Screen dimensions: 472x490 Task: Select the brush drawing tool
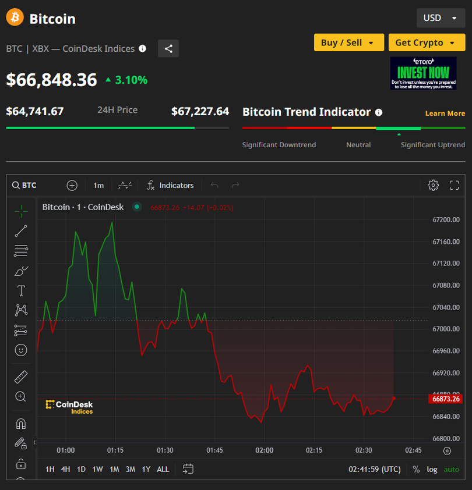pyautogui.click(x=21, y=271)
